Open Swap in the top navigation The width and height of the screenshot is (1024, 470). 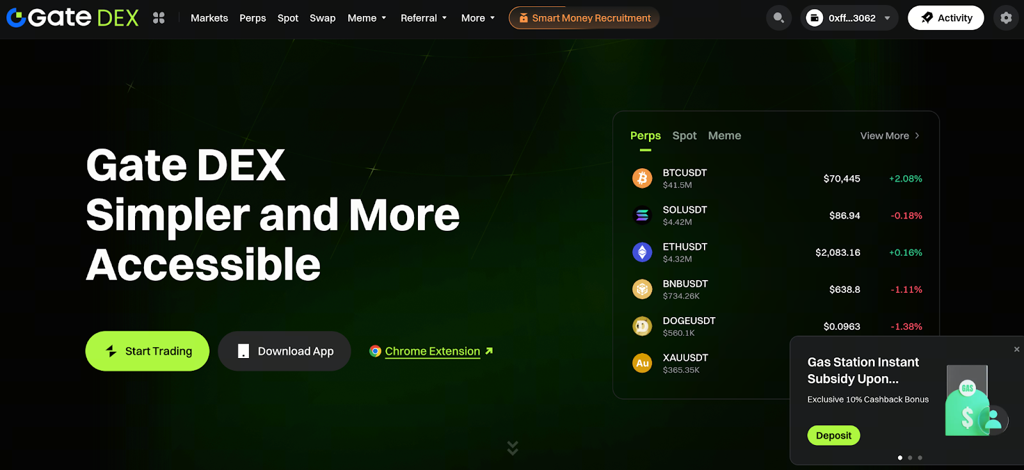point(323,18)
